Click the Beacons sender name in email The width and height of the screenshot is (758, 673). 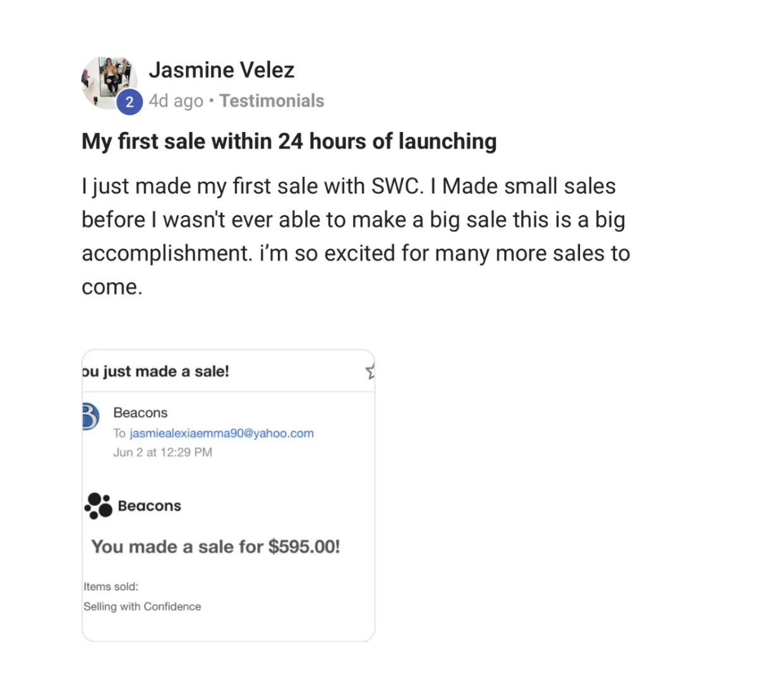click(x=140, y=412)
